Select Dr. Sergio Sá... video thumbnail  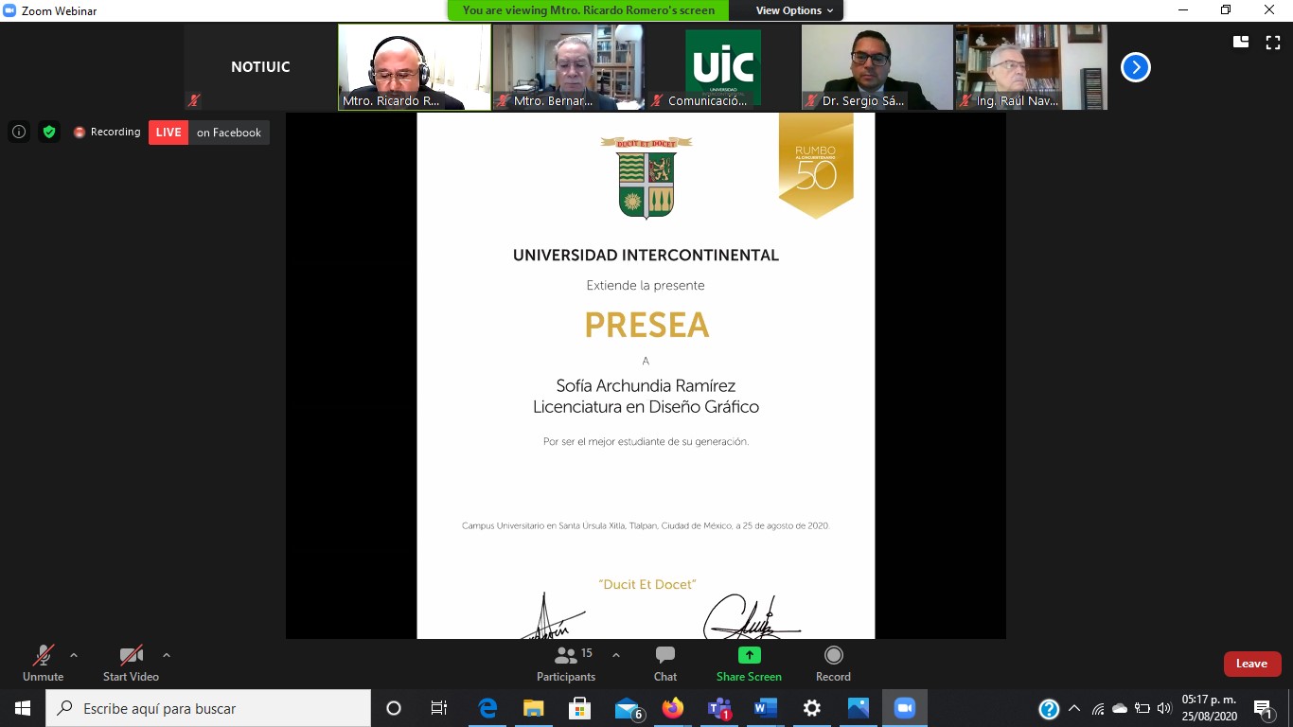point(877,67)
